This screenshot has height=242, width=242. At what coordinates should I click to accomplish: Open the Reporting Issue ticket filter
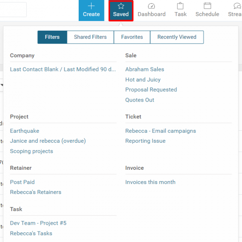[x=145, y=141]
